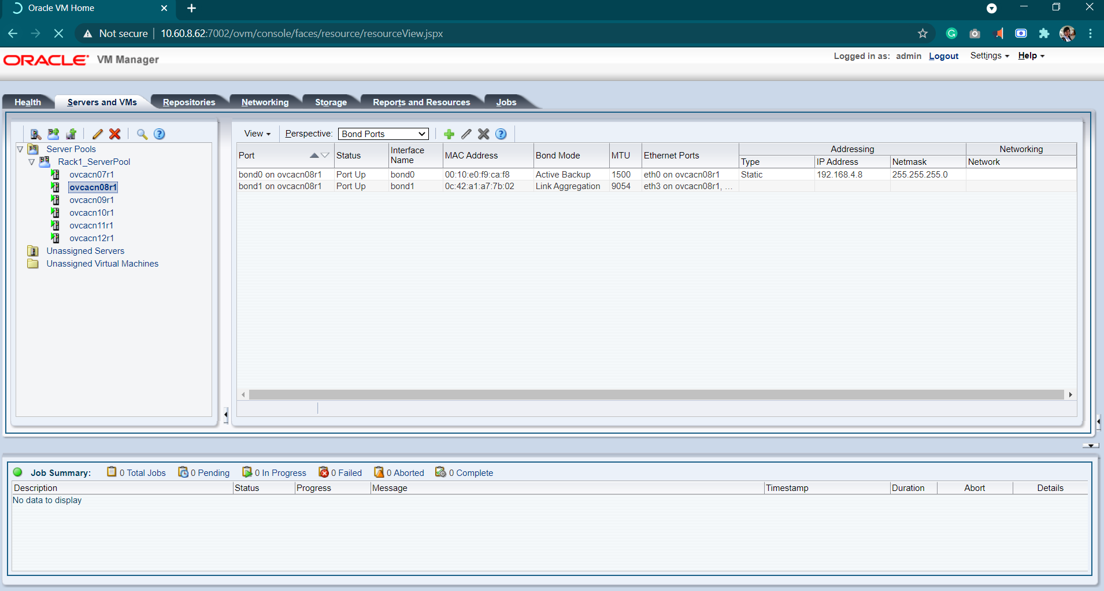The width and height of the screenshot is (1104, 591).
Task: Click the right edge panel collapse arrow
Action: [1098, 422]
